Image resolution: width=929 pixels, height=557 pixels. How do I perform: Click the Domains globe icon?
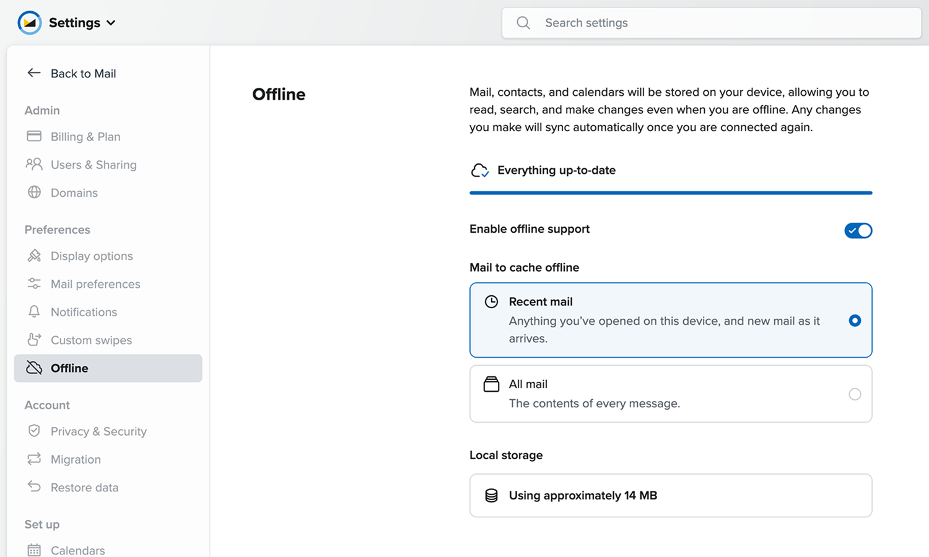coord(34,192)
